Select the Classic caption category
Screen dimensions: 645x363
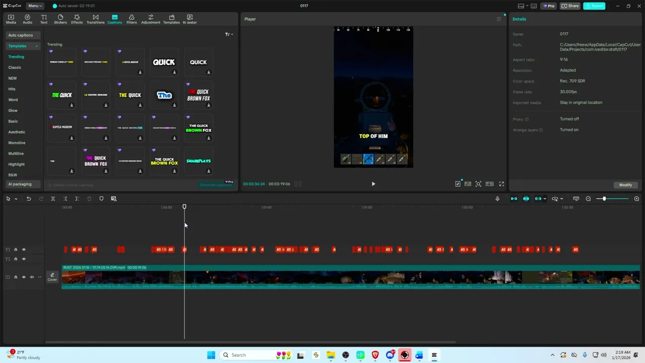pyautogui.click(x=15, y=68)
